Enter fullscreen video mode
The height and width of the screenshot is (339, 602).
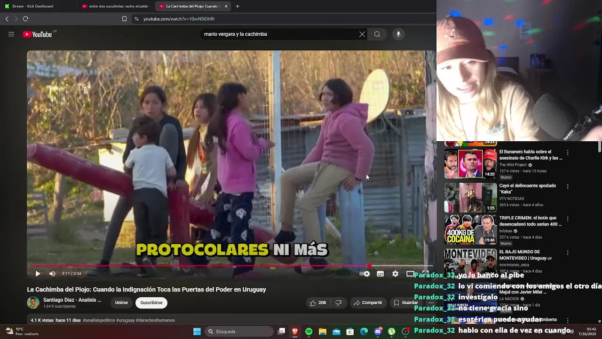(425, 273)
